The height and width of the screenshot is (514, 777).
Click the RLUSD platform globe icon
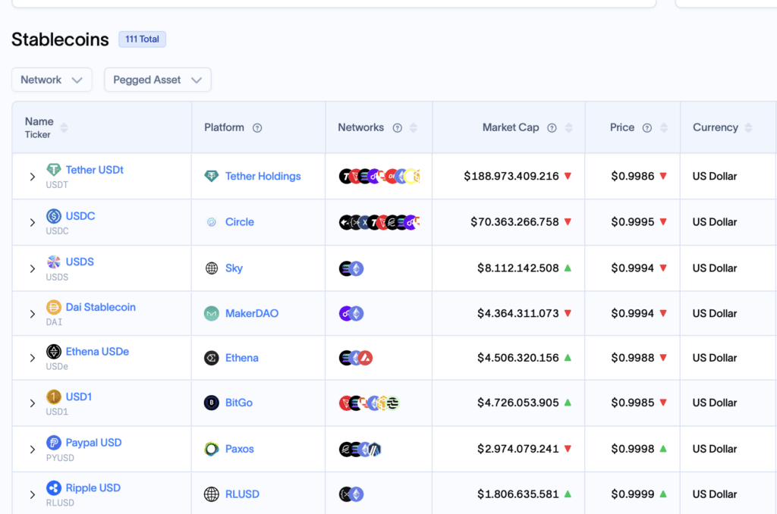[212, 494]
